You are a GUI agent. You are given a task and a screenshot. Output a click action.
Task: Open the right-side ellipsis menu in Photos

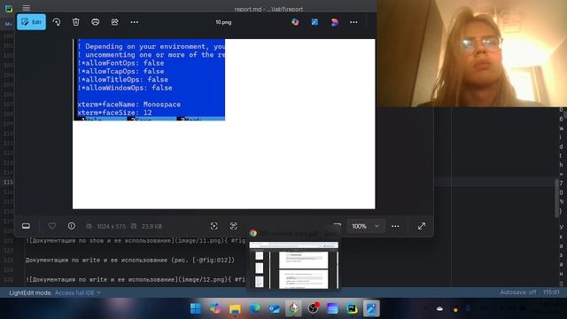pos(353,22)
